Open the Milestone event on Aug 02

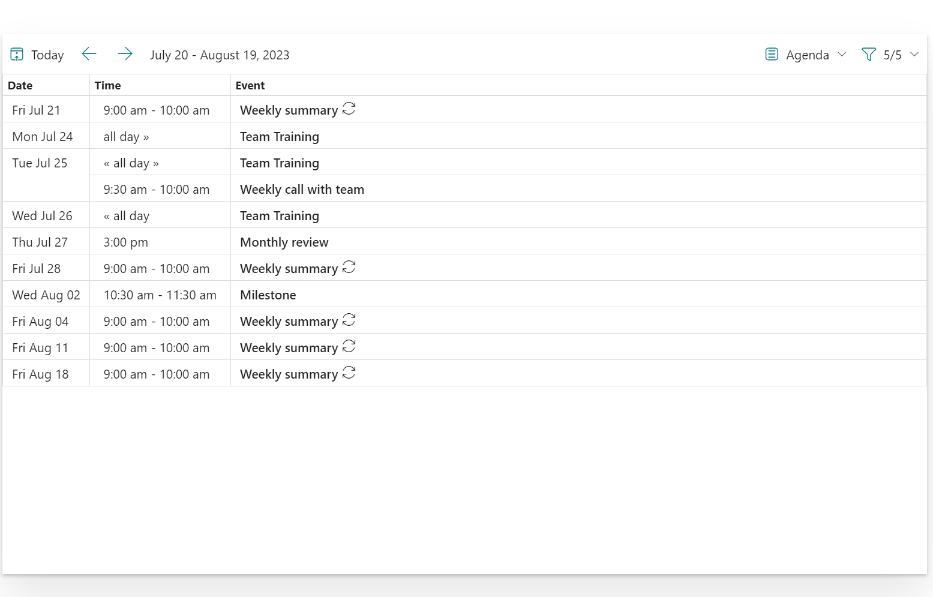click(x=268, y=295)
